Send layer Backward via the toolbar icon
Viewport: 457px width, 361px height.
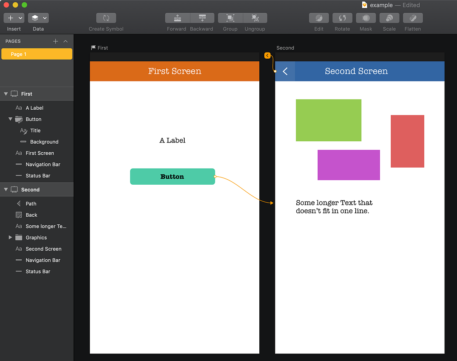click(202, 18)
